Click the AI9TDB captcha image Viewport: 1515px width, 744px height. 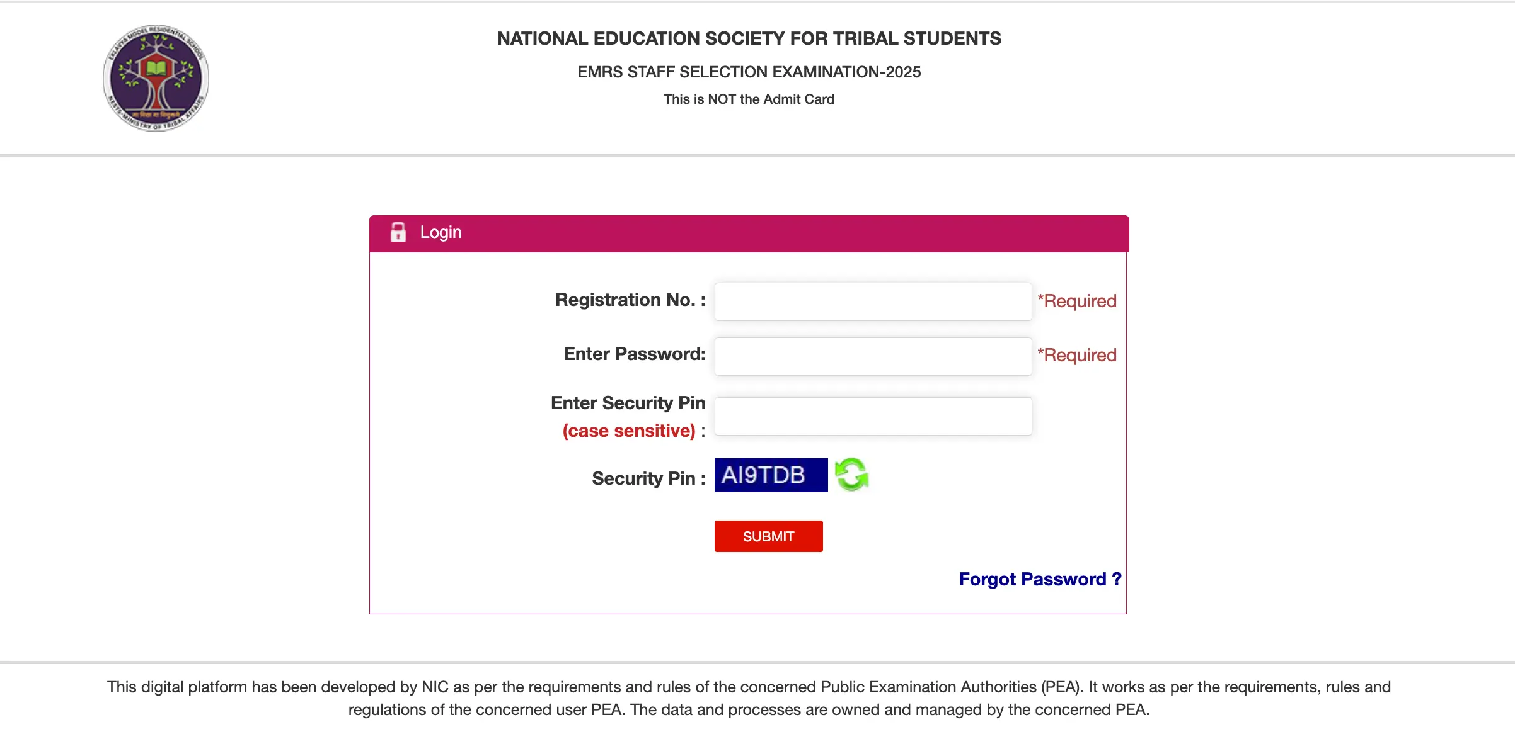point(770,475)
